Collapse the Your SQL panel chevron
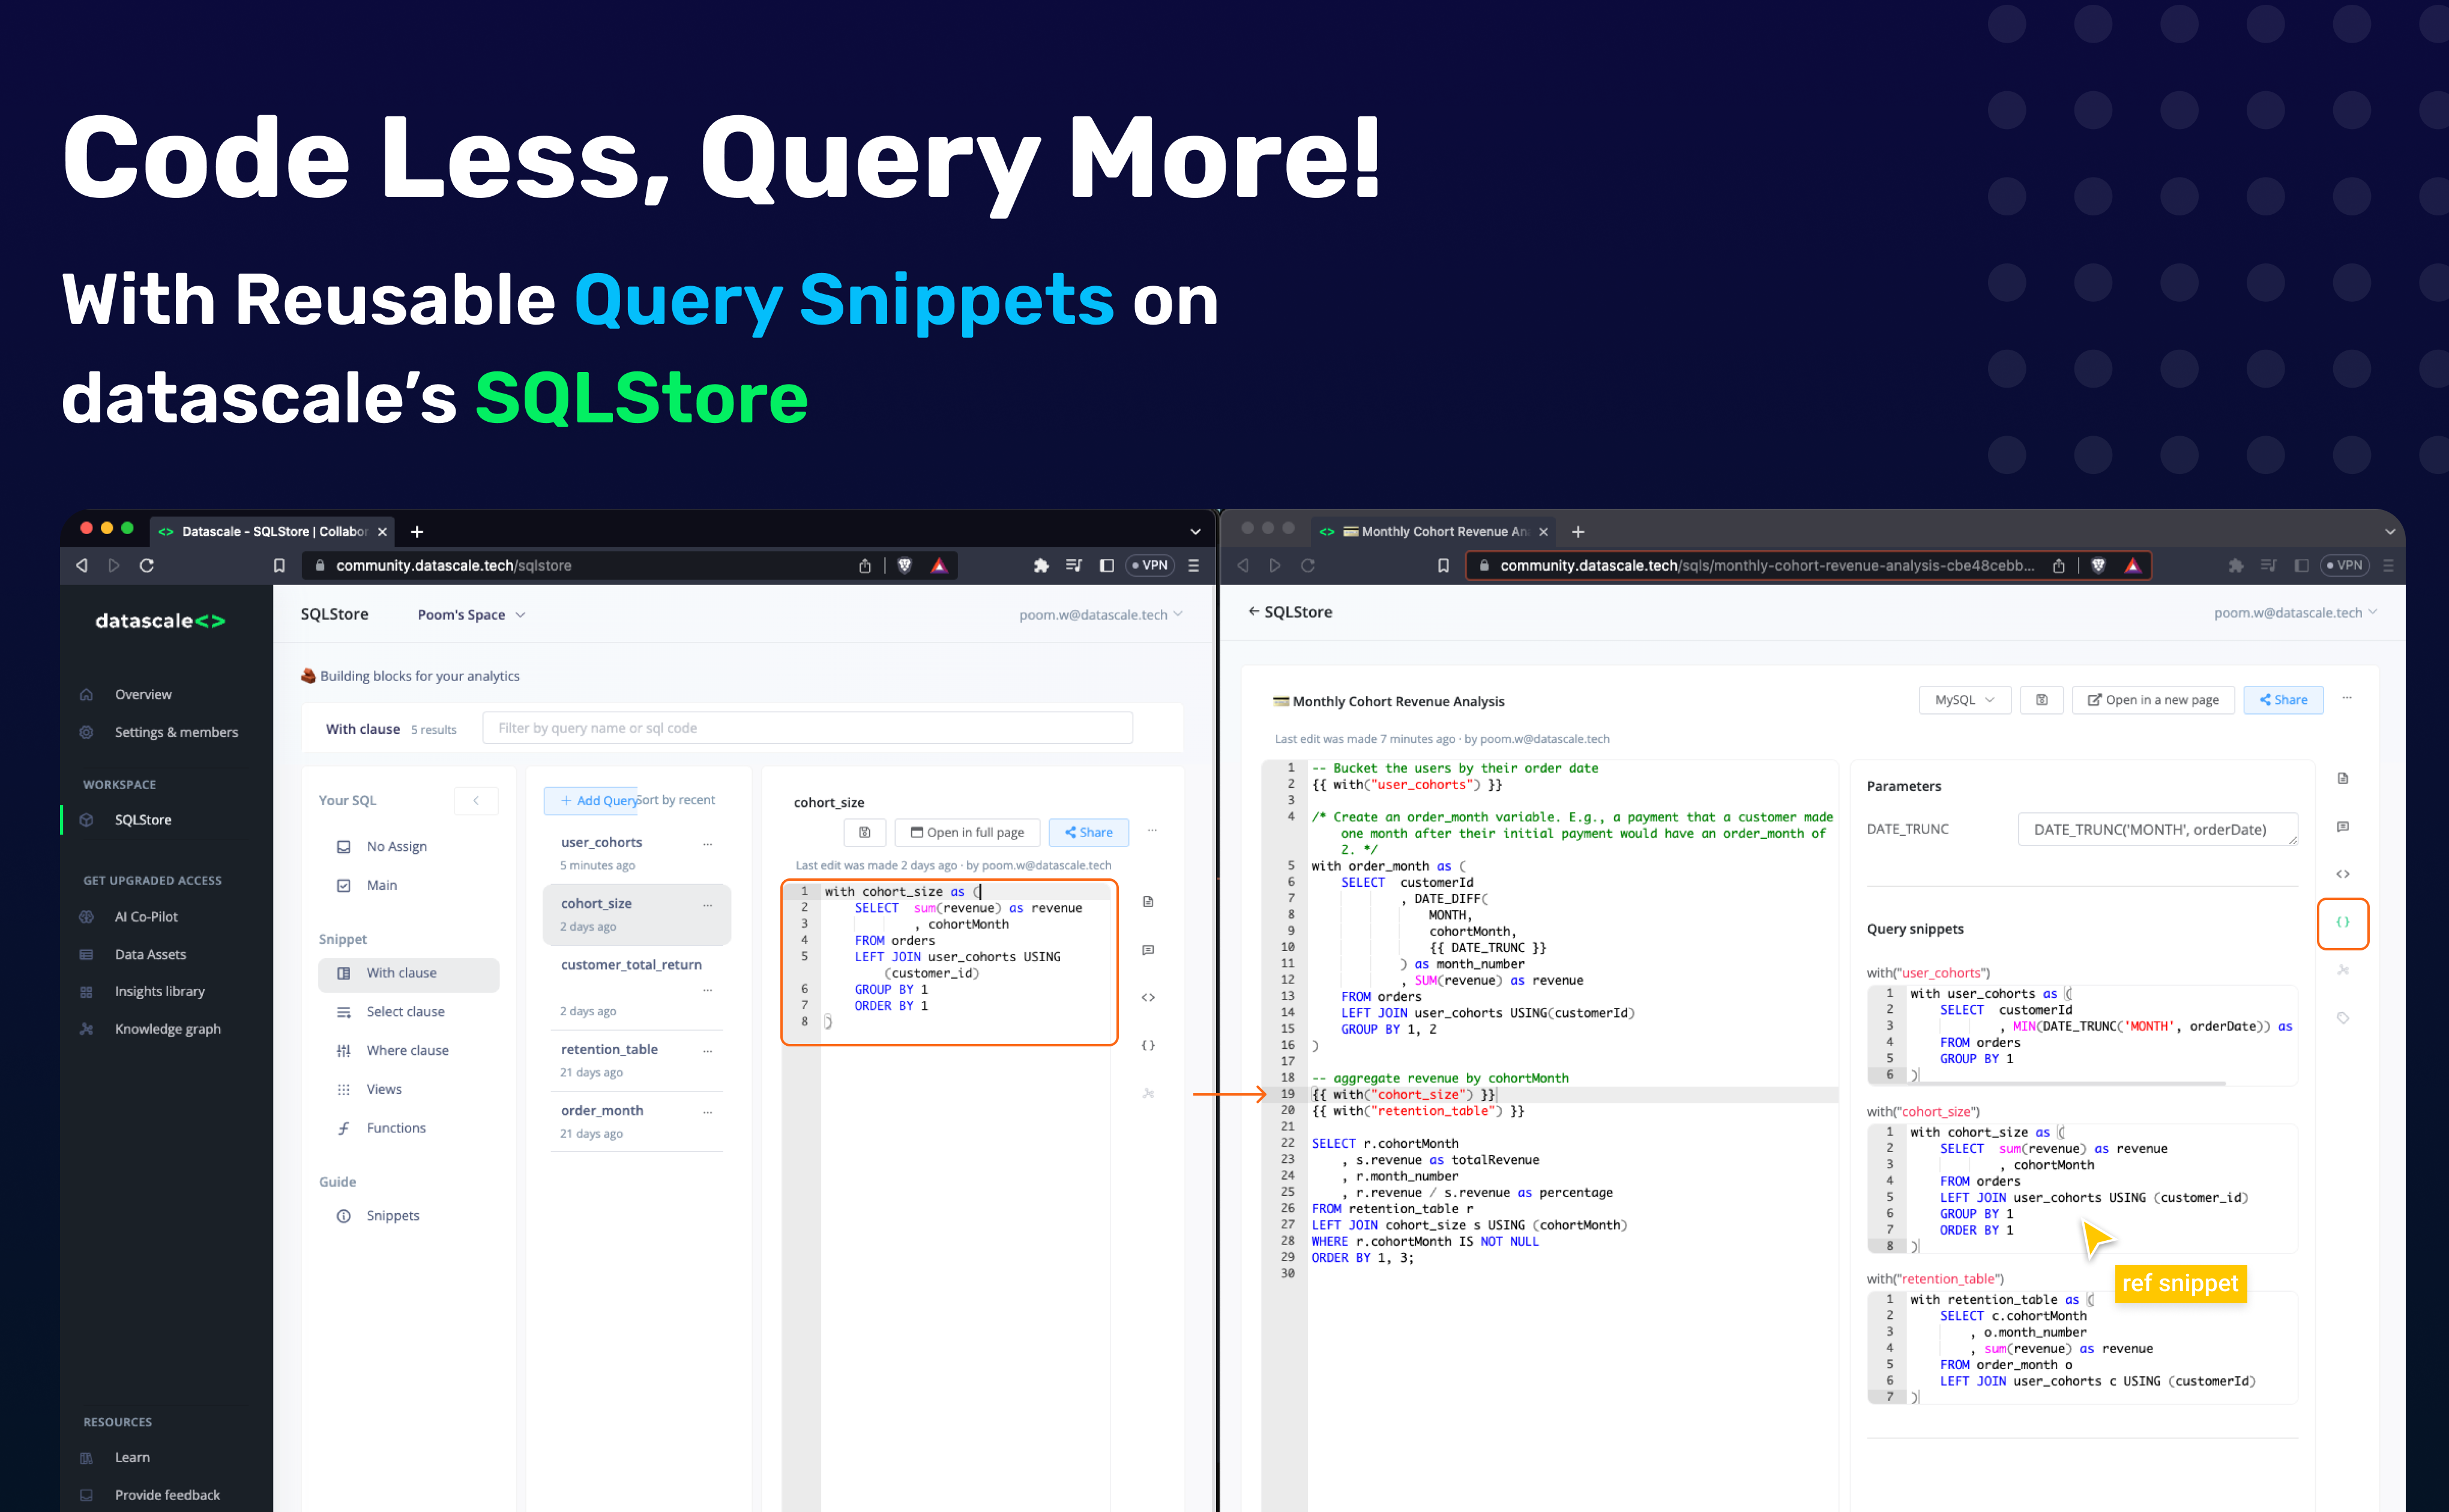This screenshot has width=2449, height=1512. coord(476,800)
